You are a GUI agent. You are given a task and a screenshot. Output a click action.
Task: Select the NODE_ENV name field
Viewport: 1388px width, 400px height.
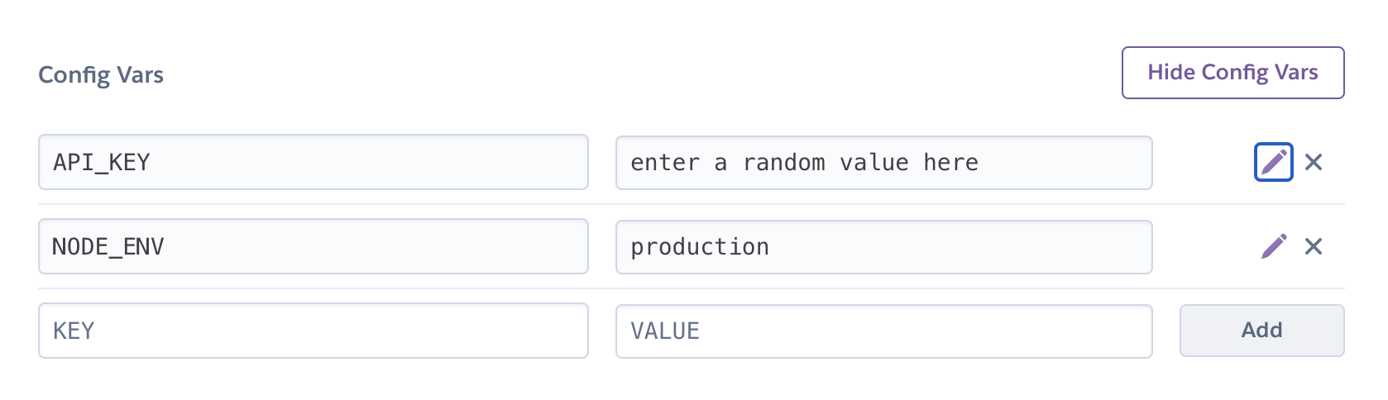click(x=313, y=246)
